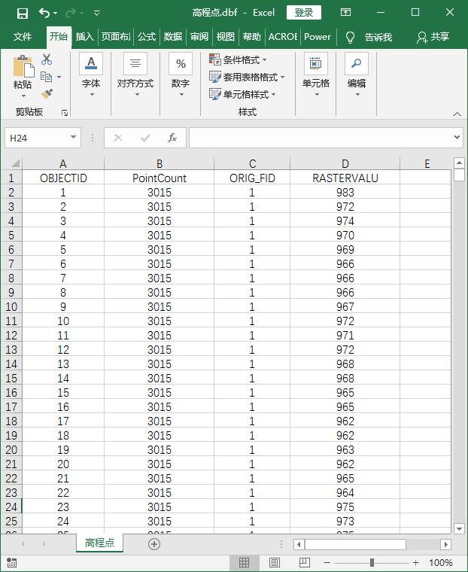
Task: Switch to the 数据 tab
Action: click(x=173, y=36)
